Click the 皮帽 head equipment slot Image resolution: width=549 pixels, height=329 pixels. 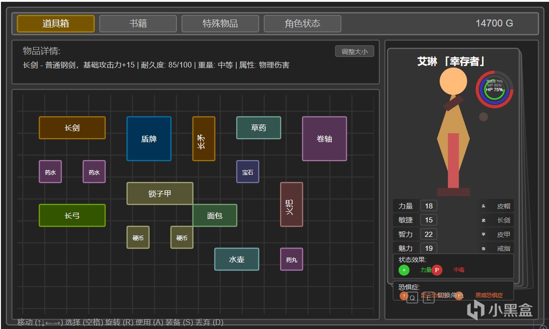coord(496,206)
